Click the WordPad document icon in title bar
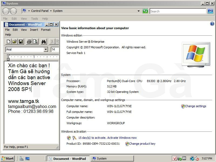Screen dimensions: 216x162 click(6, 25)
